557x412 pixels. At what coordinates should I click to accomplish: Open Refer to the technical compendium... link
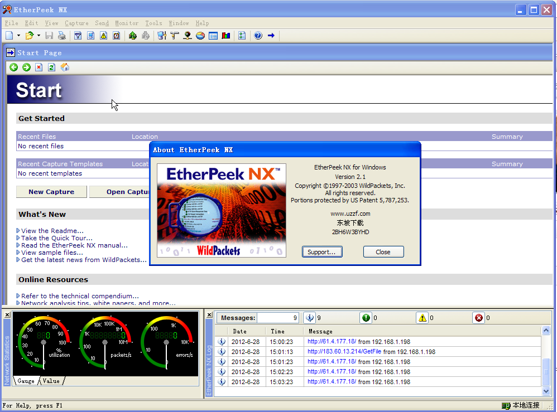[x=80, y=296]
